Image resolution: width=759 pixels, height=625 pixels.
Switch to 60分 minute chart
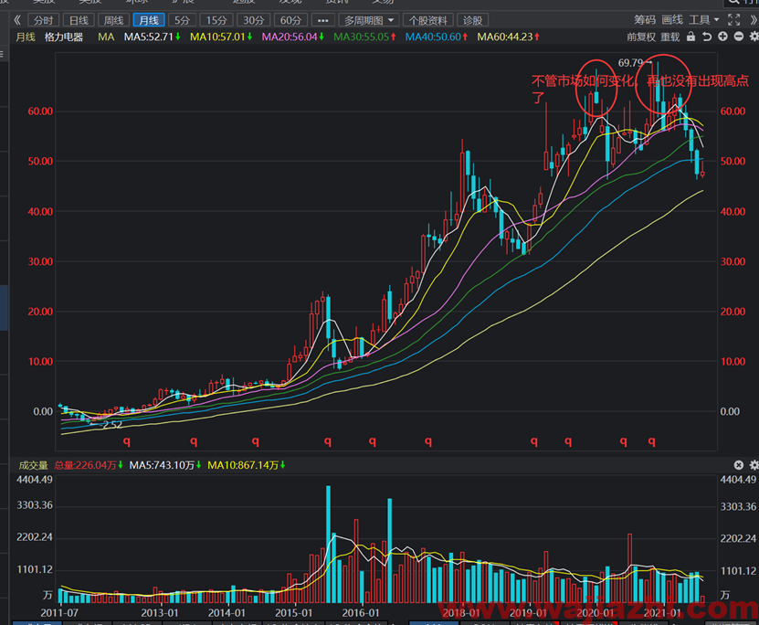point(290,20)
